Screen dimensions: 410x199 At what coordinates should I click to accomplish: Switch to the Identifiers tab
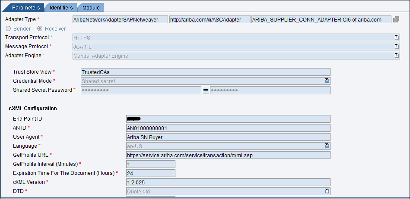pos(61,8)
